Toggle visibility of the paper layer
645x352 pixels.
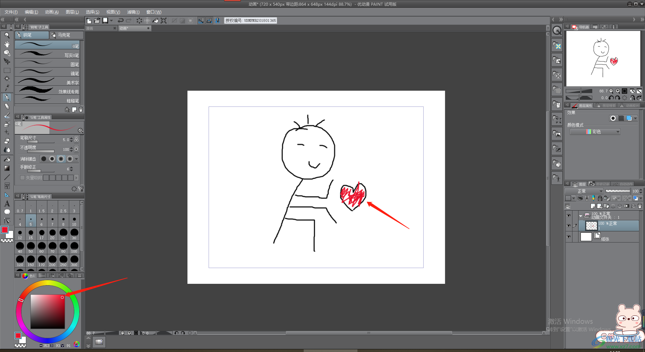pyautogui.click(x=568, y=237)
